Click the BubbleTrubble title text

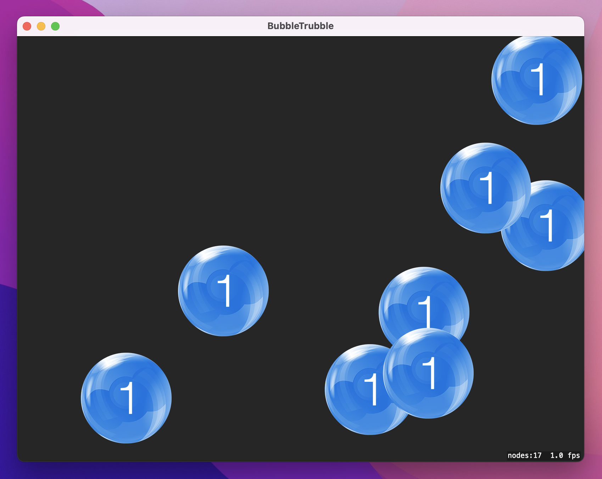click(300, 26)
